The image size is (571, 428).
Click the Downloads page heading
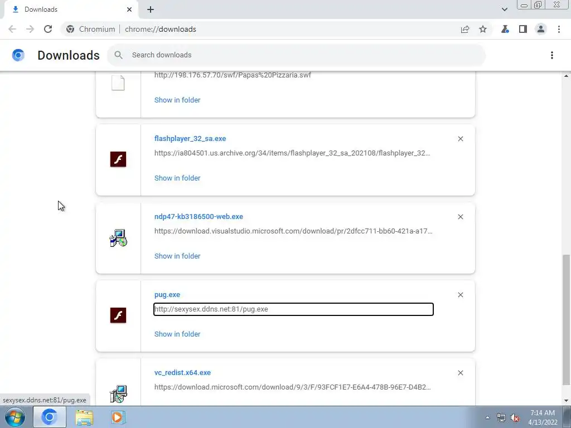pyautogui.click(x=69, y=55)
